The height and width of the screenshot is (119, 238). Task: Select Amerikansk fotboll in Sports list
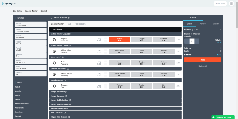click(22, 104)
